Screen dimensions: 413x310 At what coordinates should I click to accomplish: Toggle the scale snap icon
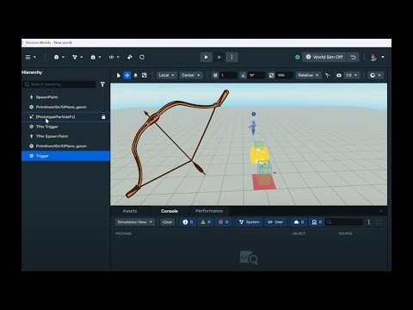[271, 75]
